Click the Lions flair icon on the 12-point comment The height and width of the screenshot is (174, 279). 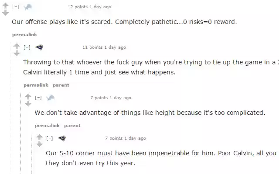[28, 7]
